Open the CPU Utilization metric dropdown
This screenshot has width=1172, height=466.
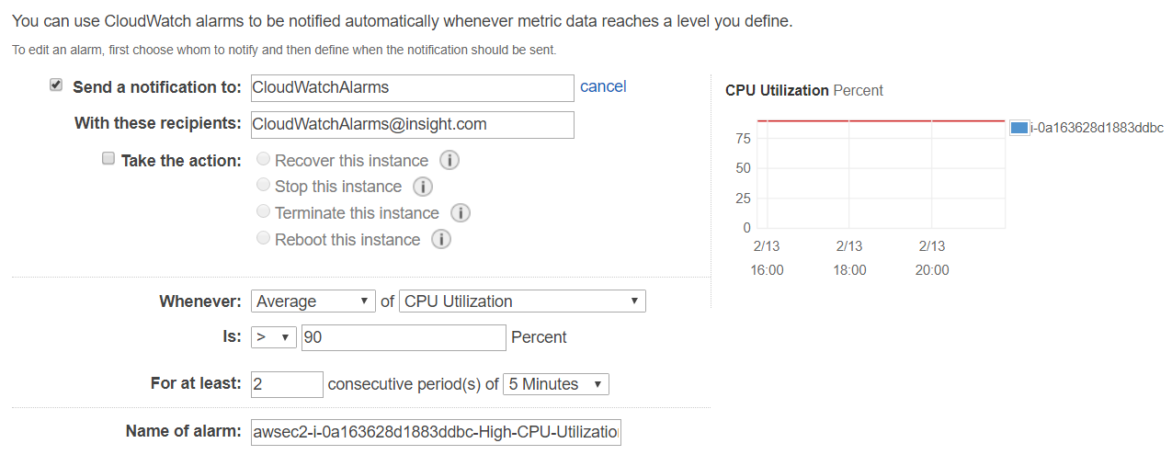tap(522, 301)
